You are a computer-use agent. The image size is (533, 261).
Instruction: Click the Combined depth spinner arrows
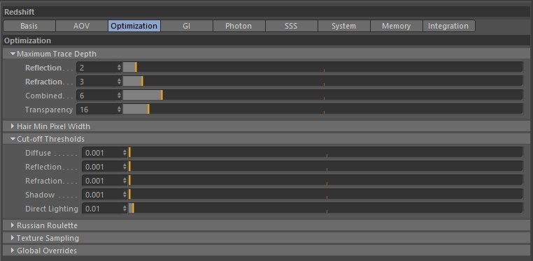(119, 95)
